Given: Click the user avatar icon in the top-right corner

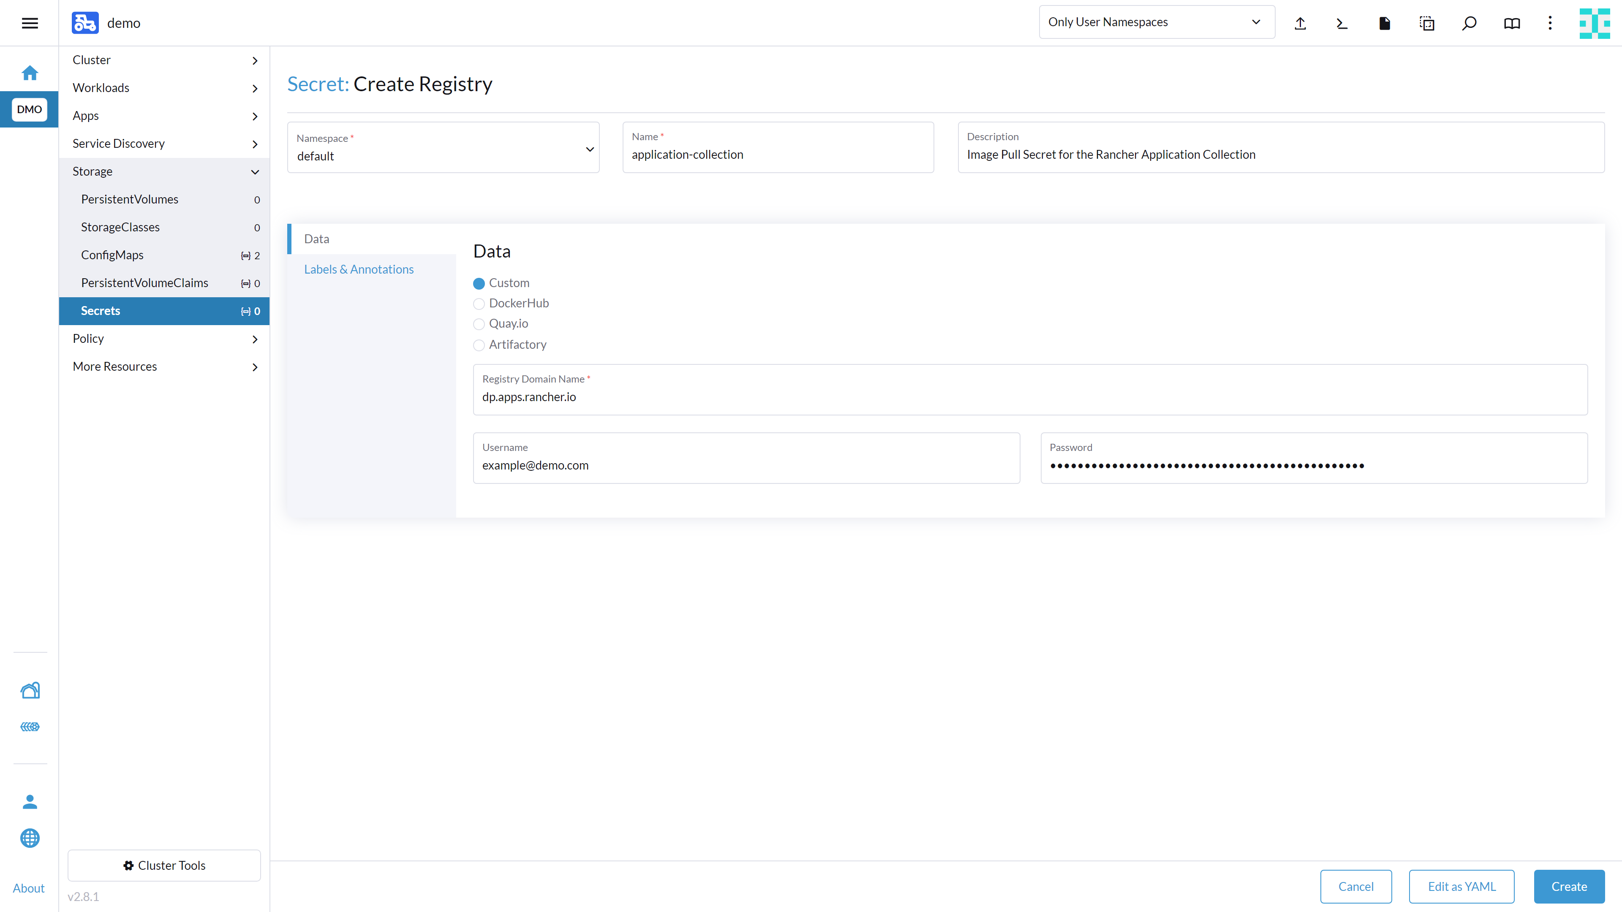Looking at the screenshot, I should (1594, 23).
